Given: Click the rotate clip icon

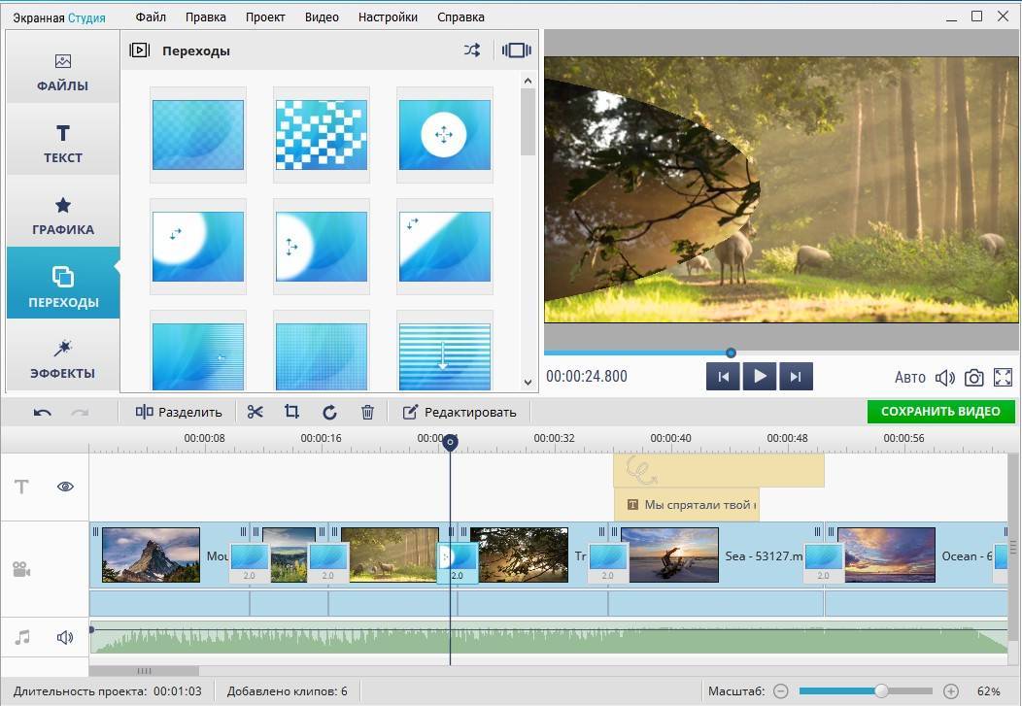Looking at the screenshot, I should point(329,412).
